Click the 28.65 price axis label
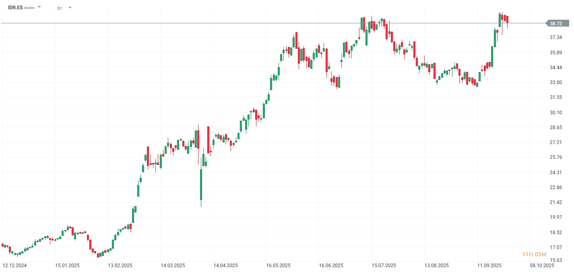Viewport: 574px width, 272px height. pyautogui.click(x=555, y=128)
